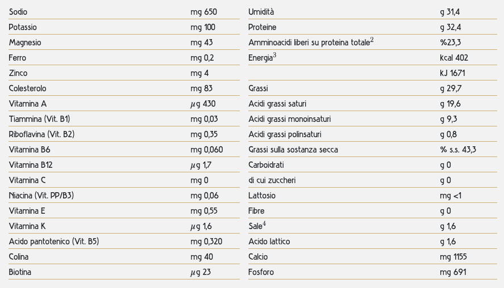
Task: Select the Calcio mg 1155 value
Action: click(453, 257)
